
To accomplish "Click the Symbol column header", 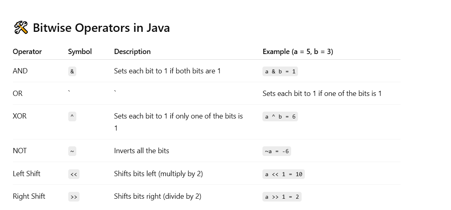I will click(80, 52).
